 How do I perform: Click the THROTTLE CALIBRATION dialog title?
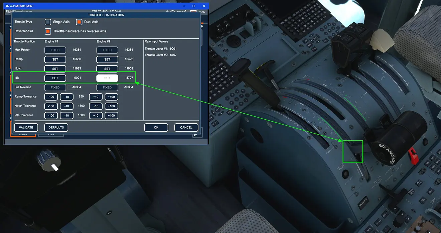point(106,15)
